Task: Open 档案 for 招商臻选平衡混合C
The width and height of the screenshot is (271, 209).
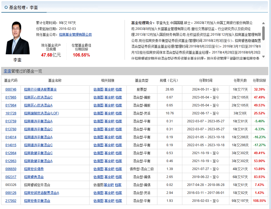Action: pos(119,145)
